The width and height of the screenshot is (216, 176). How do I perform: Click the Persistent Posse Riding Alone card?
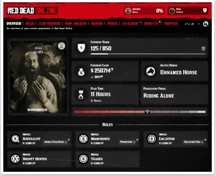174,95
